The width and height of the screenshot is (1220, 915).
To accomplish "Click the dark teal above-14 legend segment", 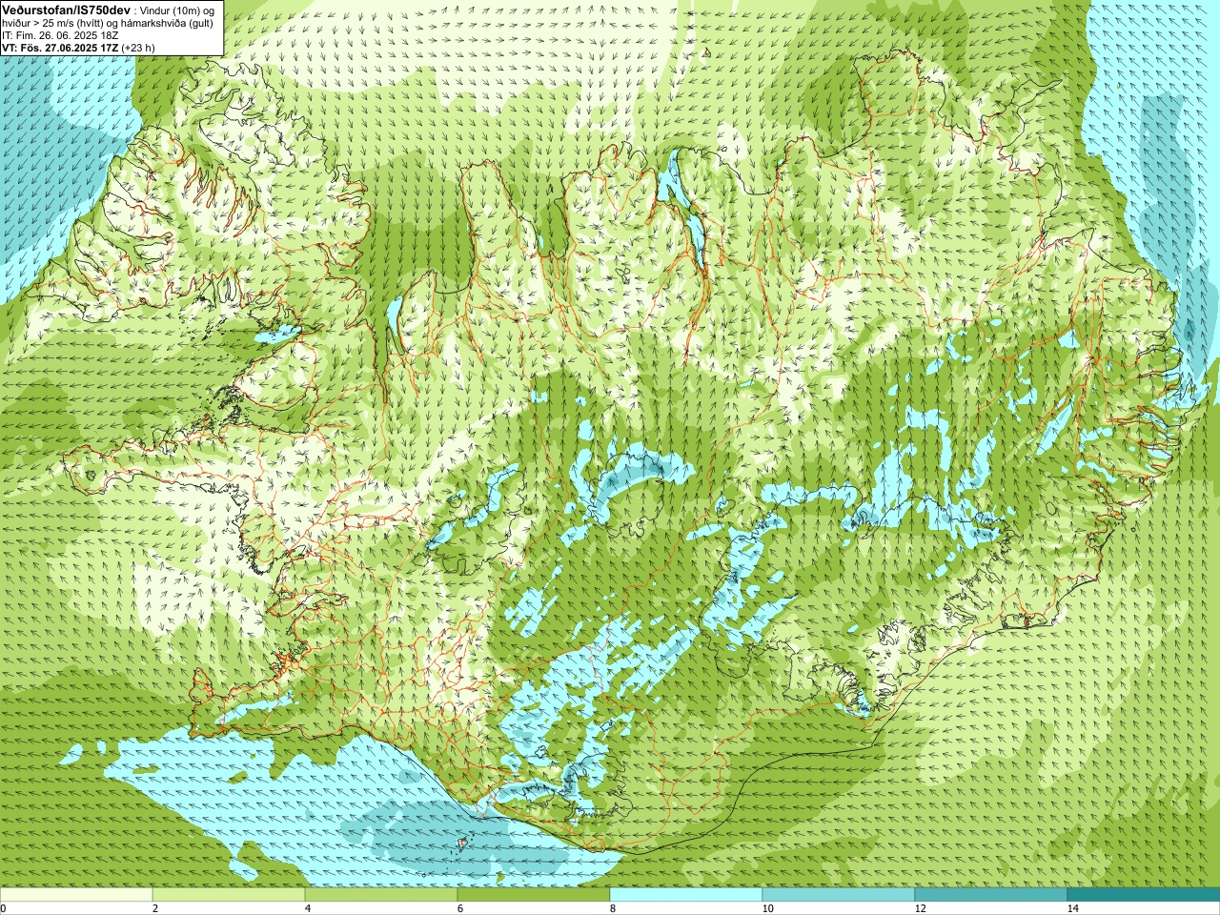I will [x=1144, y=895].
